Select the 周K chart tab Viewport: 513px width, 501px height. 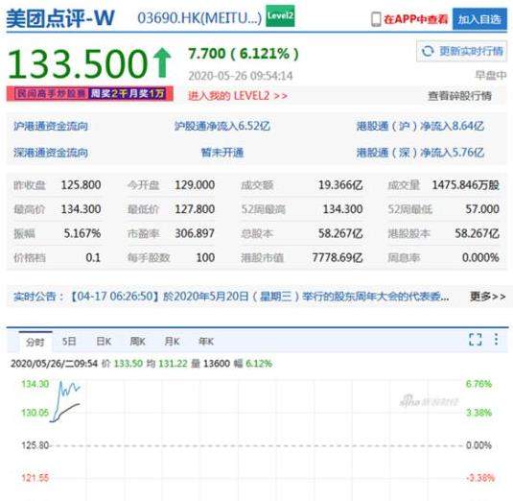tap(137, 342)
